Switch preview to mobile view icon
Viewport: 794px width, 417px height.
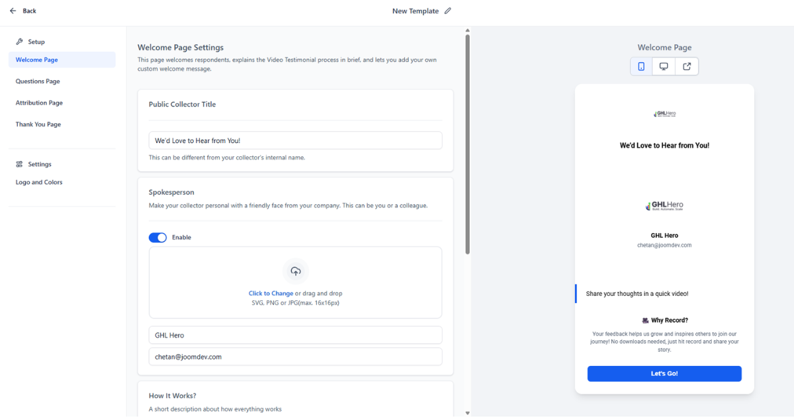(641, 66)
